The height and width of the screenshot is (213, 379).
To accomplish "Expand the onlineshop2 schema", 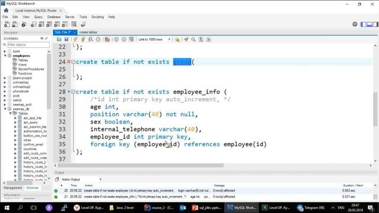I will tap(5, 87).
